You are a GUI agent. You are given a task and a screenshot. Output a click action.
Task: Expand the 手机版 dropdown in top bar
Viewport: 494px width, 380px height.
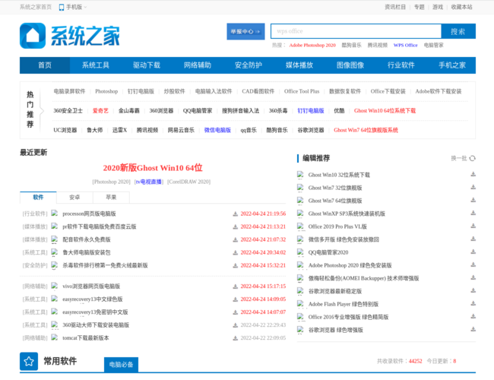click(x=73, y=7)
